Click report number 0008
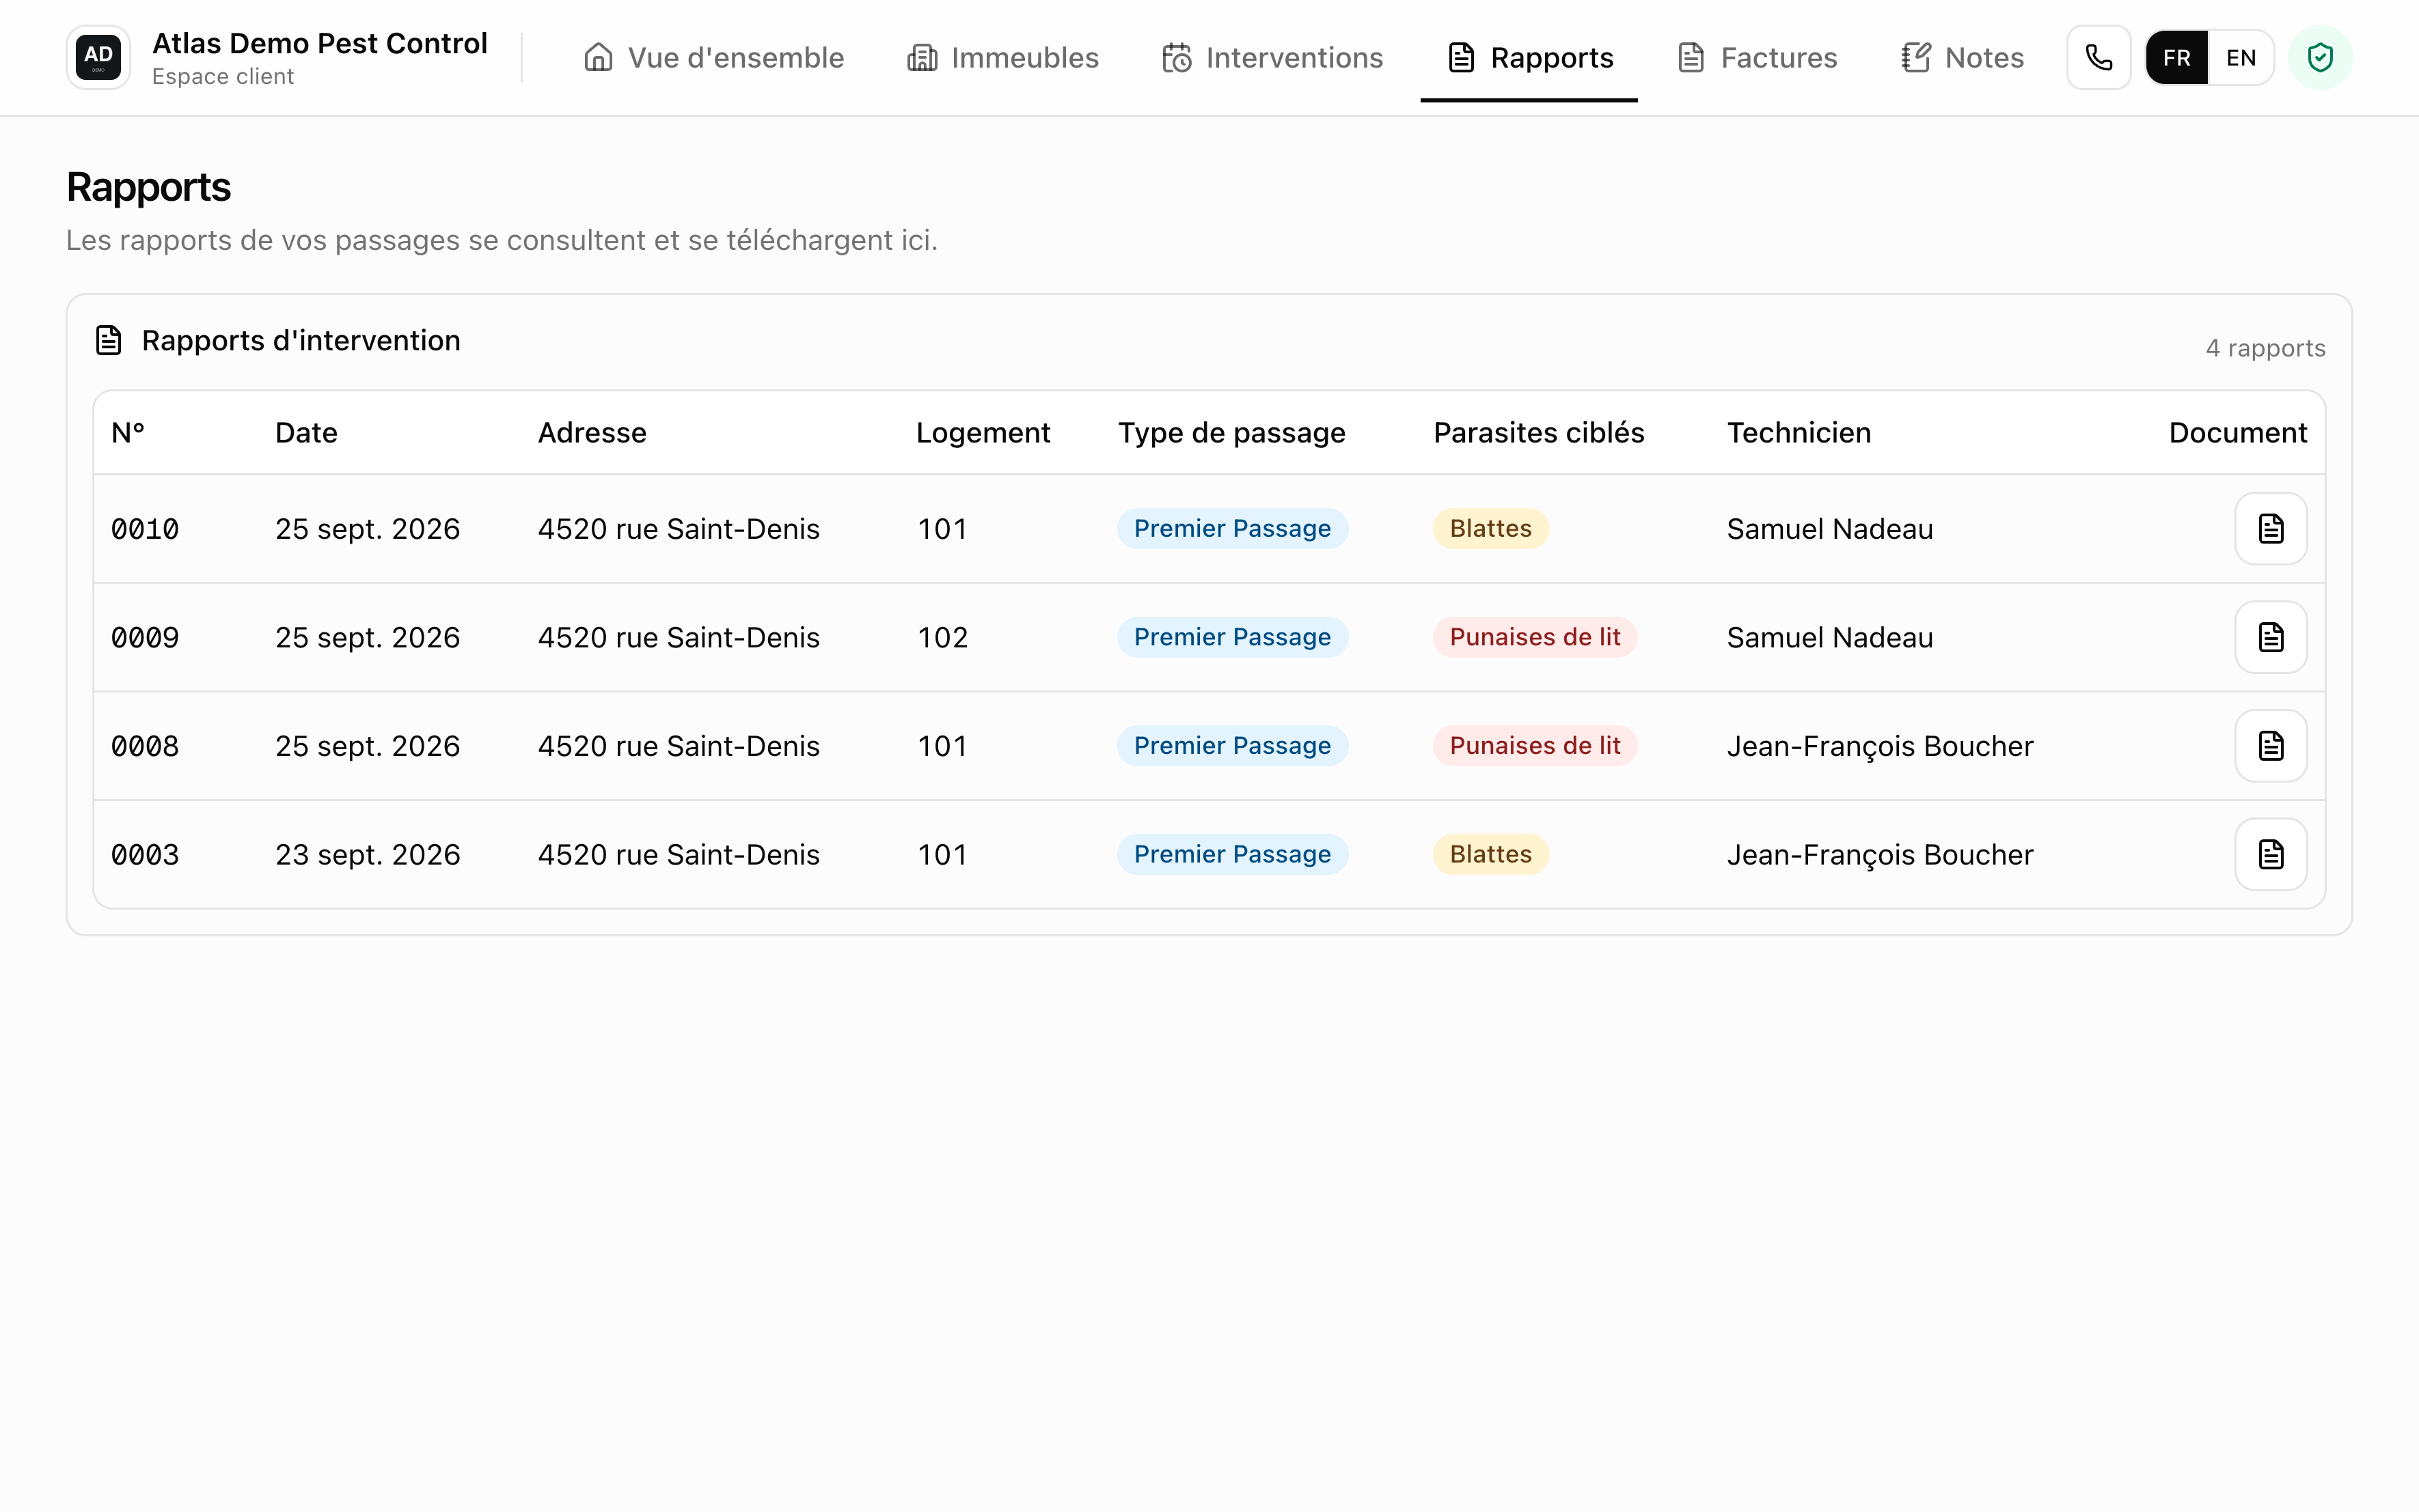Screen dimensions: 2419x1512 click(x=145, y=746)
